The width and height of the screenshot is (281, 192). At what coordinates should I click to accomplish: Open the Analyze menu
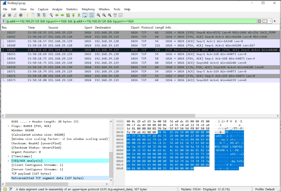coord(57,9)
